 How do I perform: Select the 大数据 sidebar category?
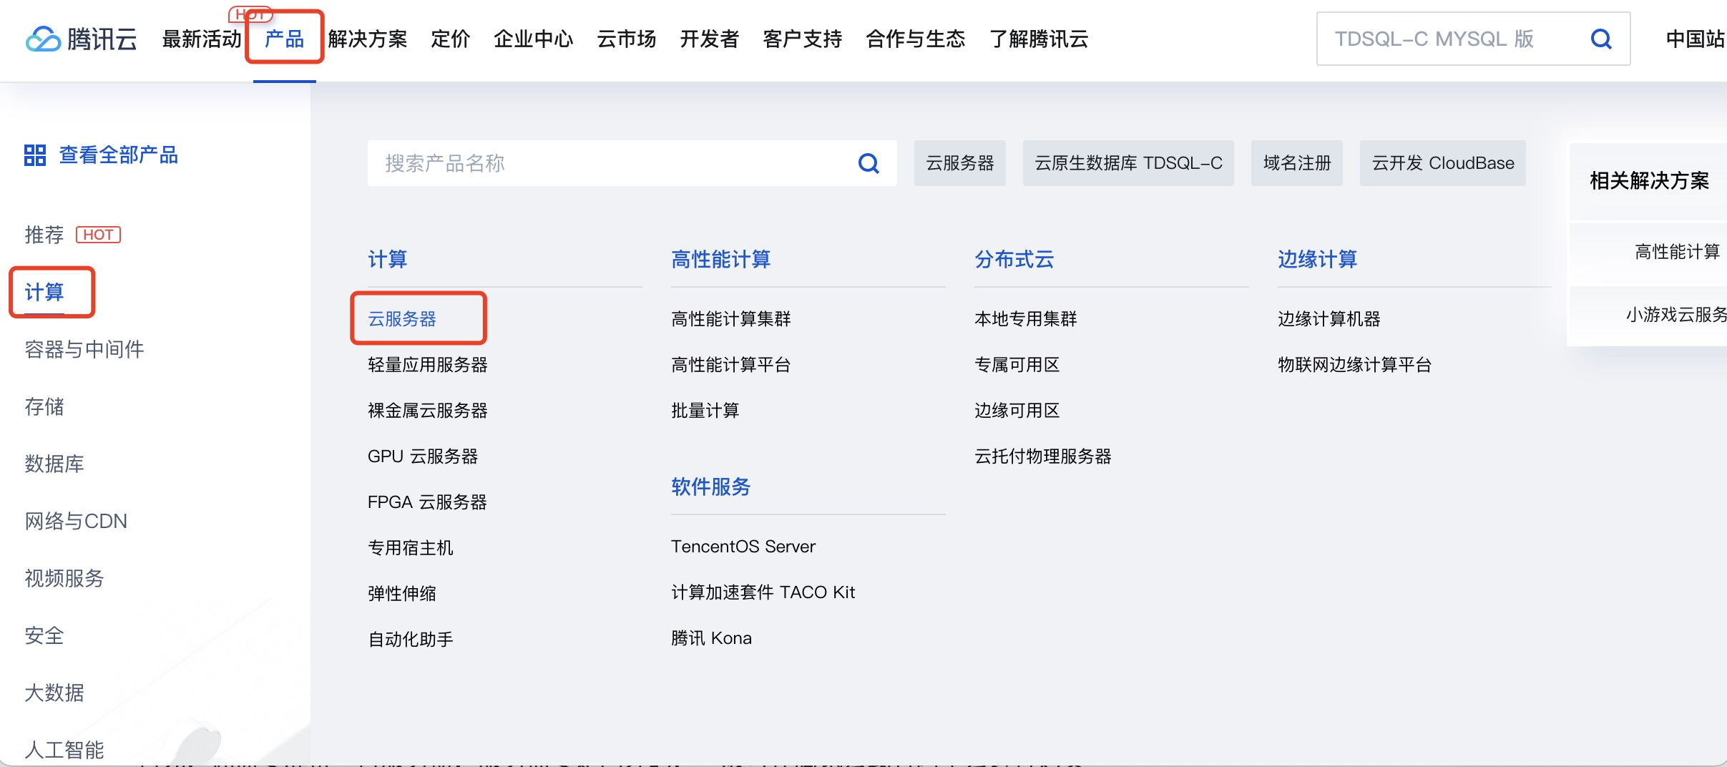tap(54, 693)
